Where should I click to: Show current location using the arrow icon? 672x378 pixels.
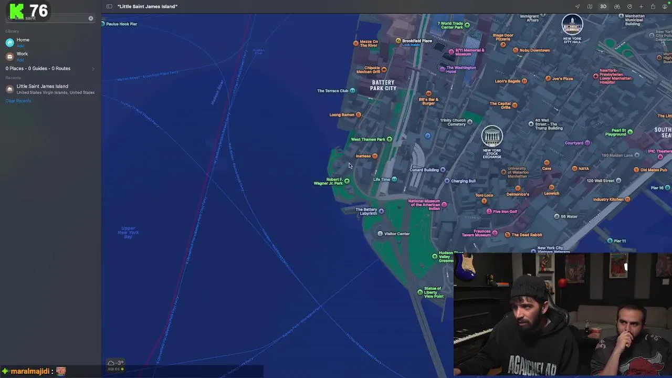[x=577, y=6]
